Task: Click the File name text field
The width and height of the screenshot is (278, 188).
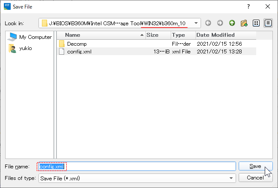Action: tap(150, 166)
